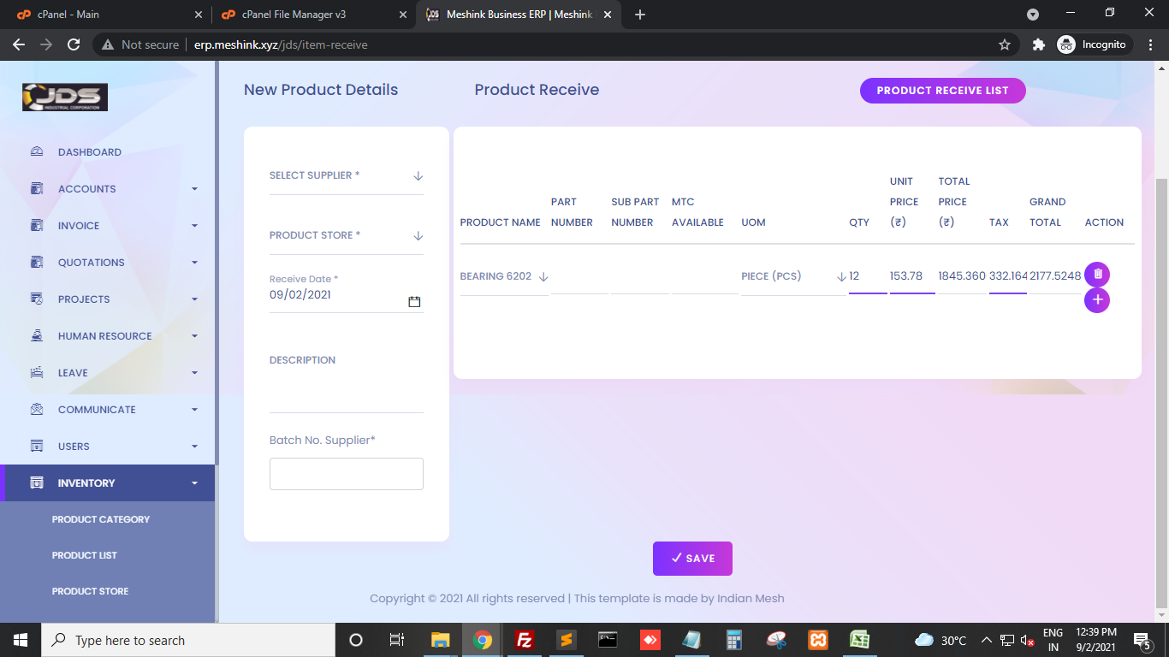Expand the Invoice menu arrow

point(194,226)
